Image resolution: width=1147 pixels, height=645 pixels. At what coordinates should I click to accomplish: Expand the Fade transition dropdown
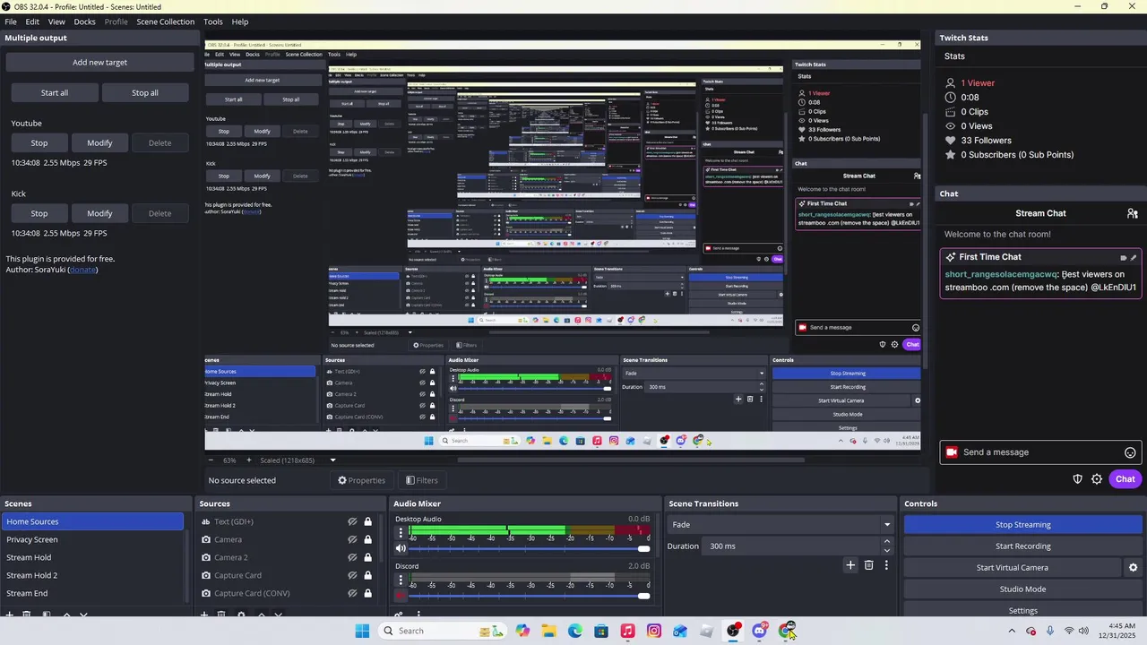[x=887, y=525]
